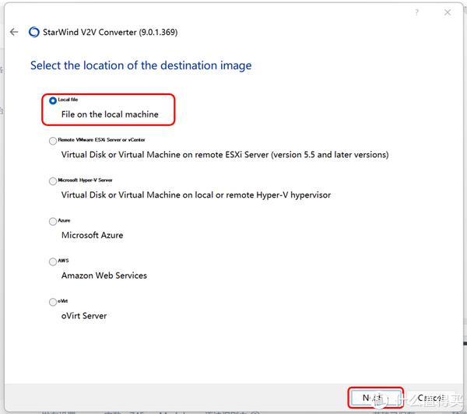Open help with the question mark
The width and height of the screenshot is (467, 414).
[x=416, y=12]
